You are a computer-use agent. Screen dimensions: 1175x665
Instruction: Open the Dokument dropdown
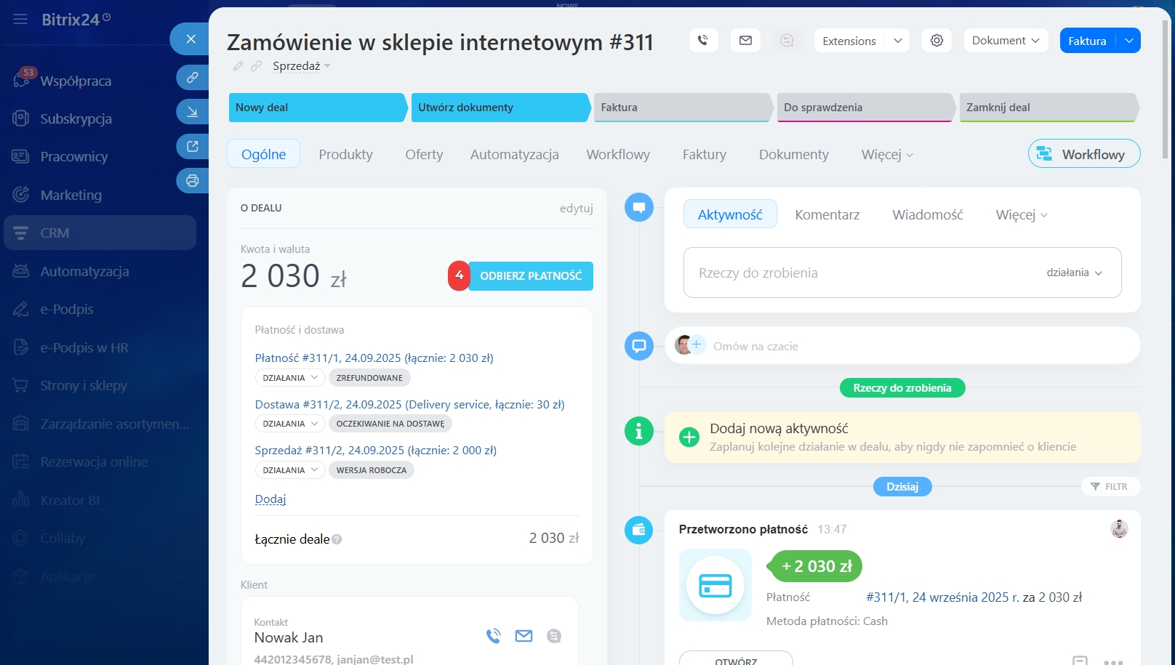click(x=1006, y=41)
